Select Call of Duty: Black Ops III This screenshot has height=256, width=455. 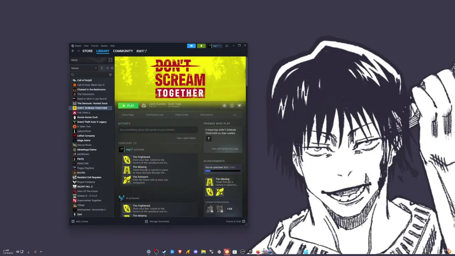(x=91, y=85)
